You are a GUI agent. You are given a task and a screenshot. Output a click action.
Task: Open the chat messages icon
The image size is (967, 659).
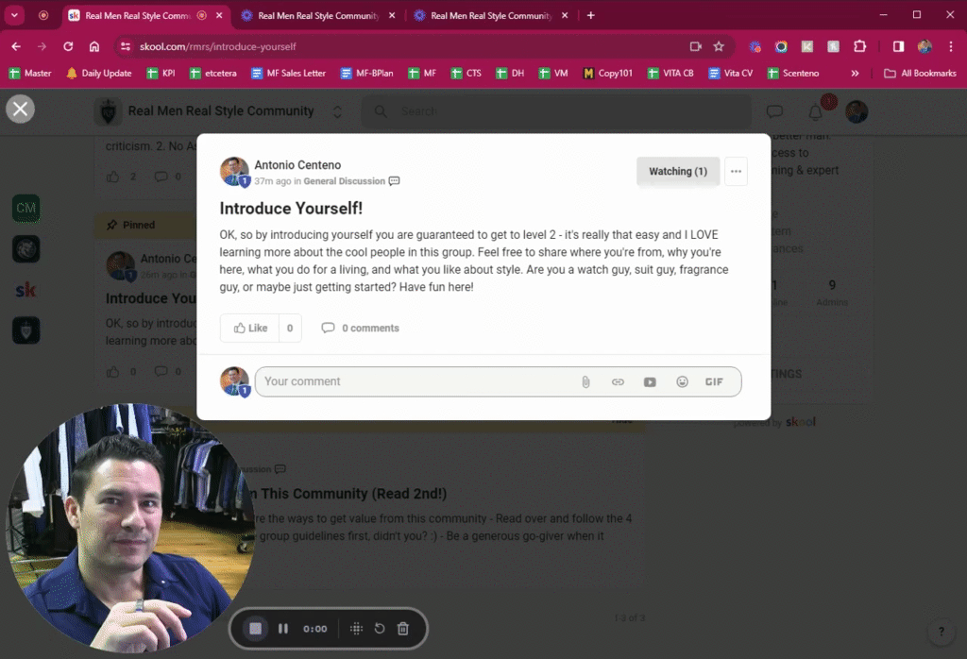click(774, 111)
